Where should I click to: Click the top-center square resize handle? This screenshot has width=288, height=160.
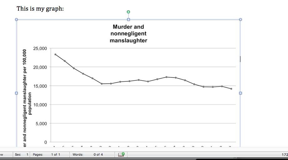pyautogui.click(x=128, y=20)
